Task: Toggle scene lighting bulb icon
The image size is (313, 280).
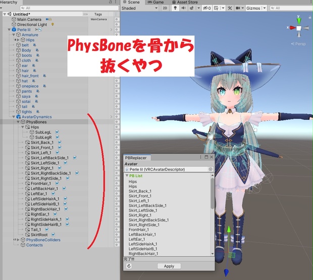Action: tap(175, 8)
